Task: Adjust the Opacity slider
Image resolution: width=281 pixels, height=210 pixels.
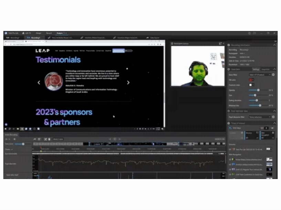Action: 258,90
